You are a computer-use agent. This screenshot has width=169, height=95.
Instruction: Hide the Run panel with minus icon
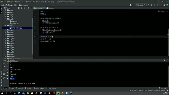(167, 60)
